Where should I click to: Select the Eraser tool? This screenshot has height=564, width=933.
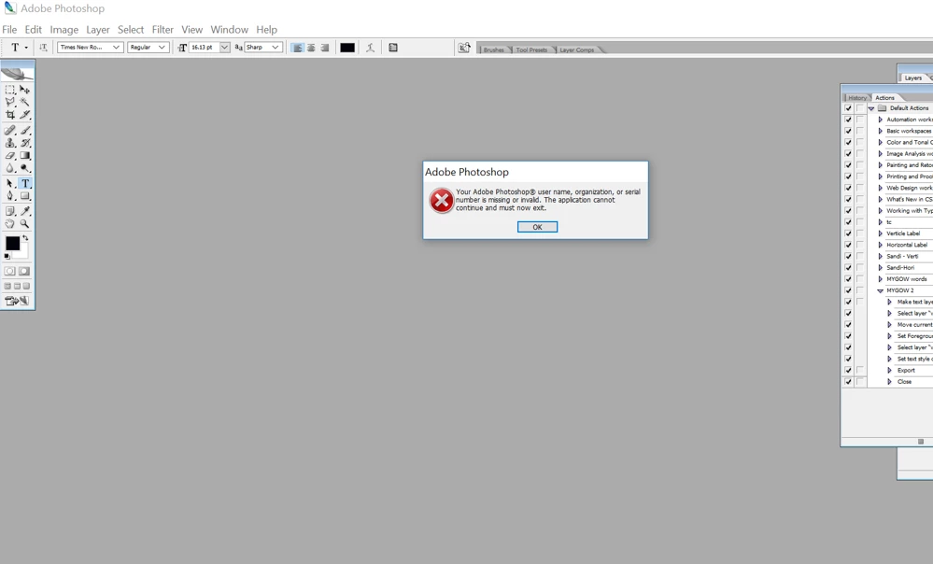click(10, 155)
